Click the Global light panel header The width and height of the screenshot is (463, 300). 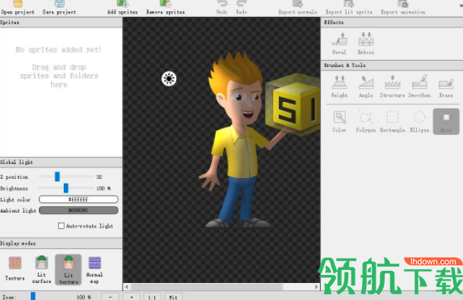point(61,162)
